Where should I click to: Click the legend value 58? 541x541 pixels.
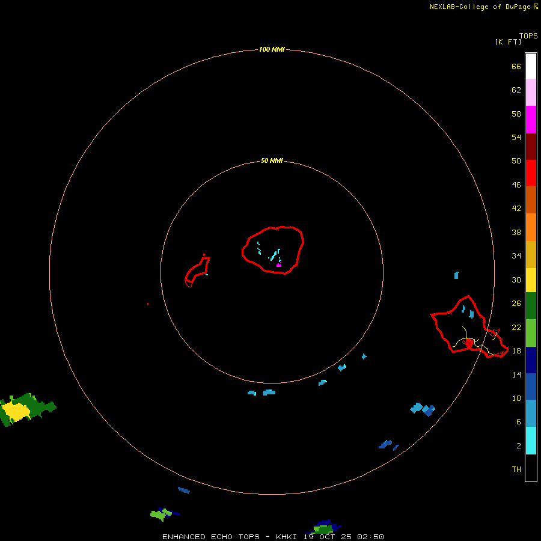point(516,114)
